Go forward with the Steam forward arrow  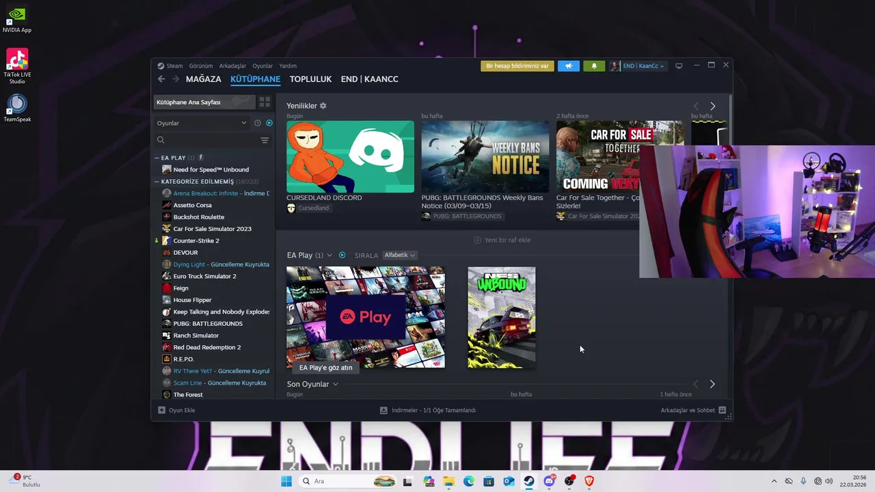click(176, 79)
